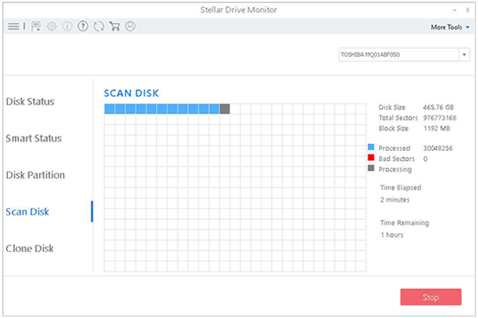Open the settings gear icon
This screenshot has width=478, height=318.
pos(51,26)
